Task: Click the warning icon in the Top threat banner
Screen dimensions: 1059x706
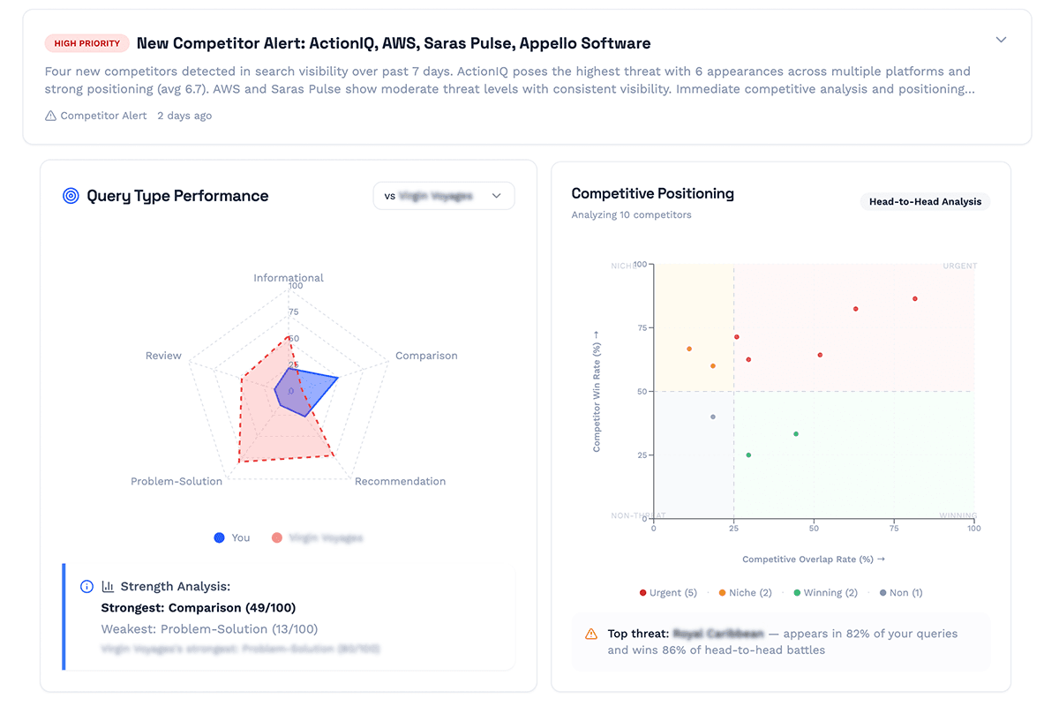Action: pyautogui.click(x=590, y=633)
